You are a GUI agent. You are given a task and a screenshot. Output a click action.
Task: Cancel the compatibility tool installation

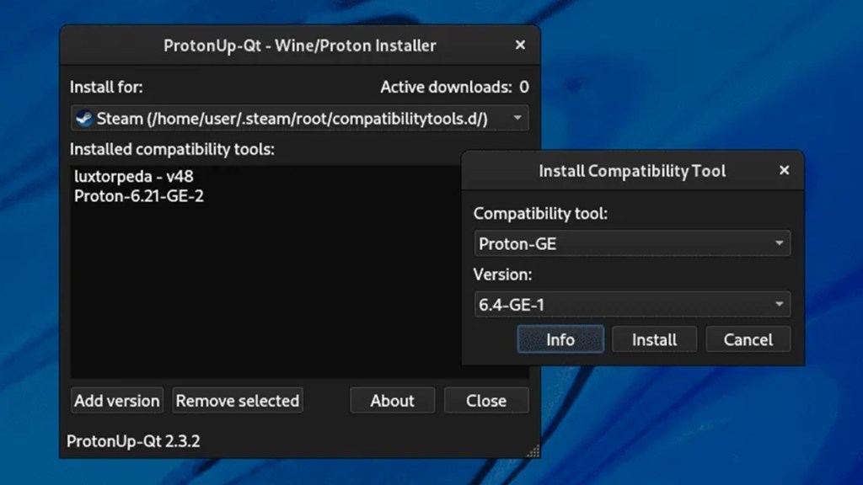coord(748,339)
